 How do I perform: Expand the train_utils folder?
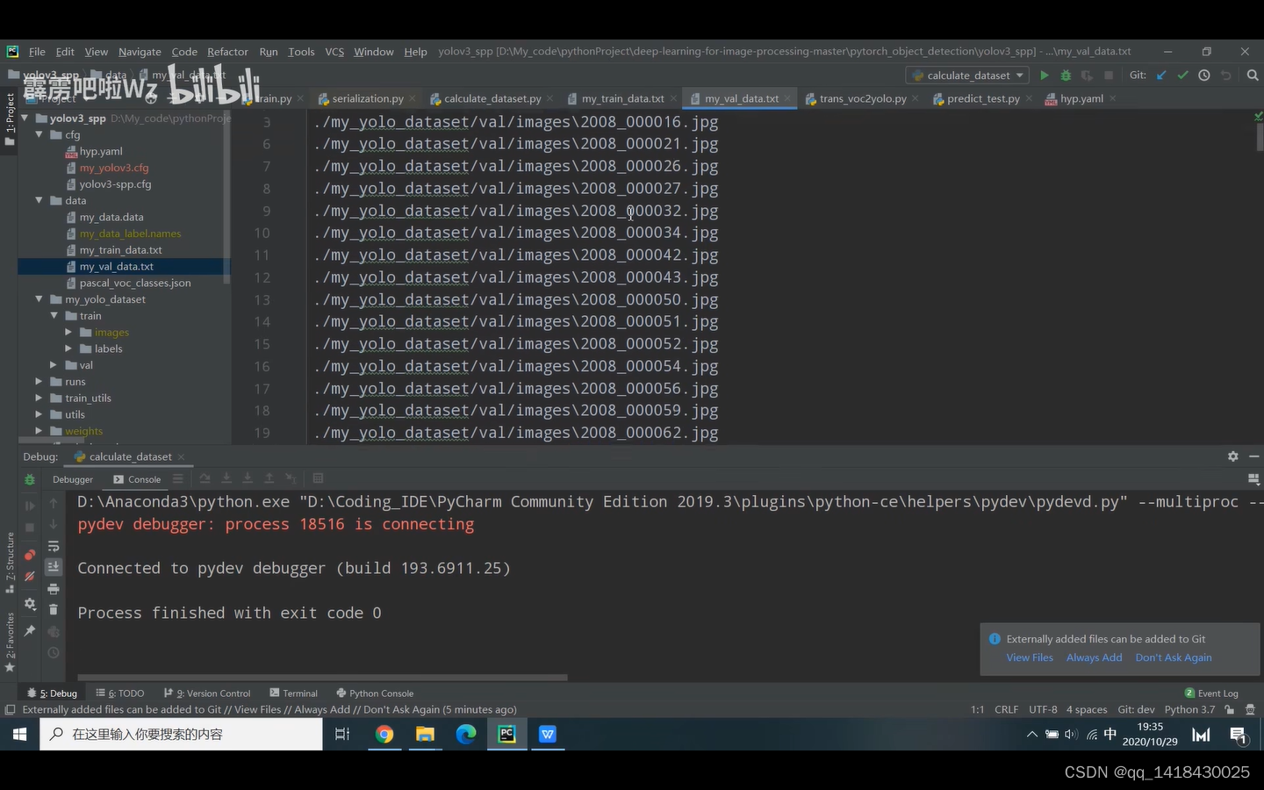coord(39,398)
